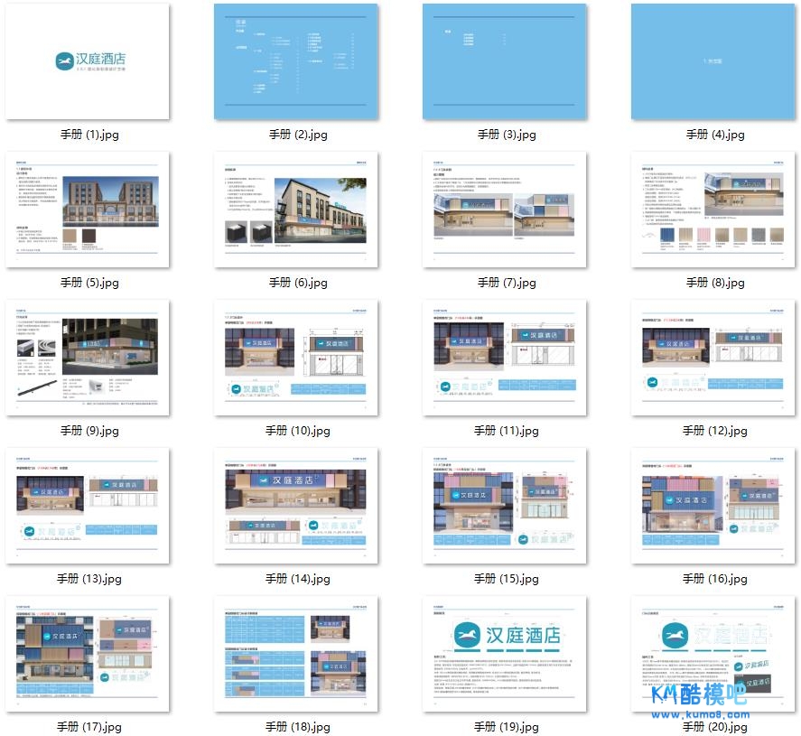Image resolution: width=801 pixels, height=736 pixels.
Task: Select the 手册 (3).jpg file name label
Action: click(507, 135)
